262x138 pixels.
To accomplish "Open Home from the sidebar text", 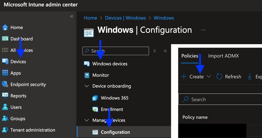I will (x=17, y=27).
